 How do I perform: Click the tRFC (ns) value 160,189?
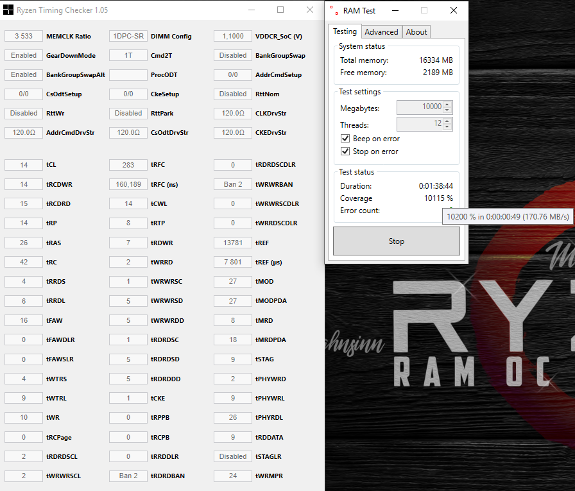point(128,184)
